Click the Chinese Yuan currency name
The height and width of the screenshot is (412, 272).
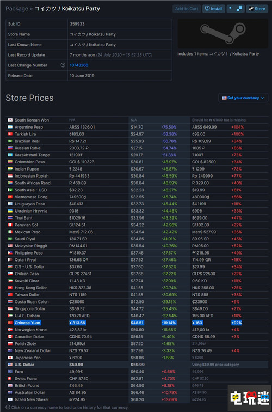[27, 323]
